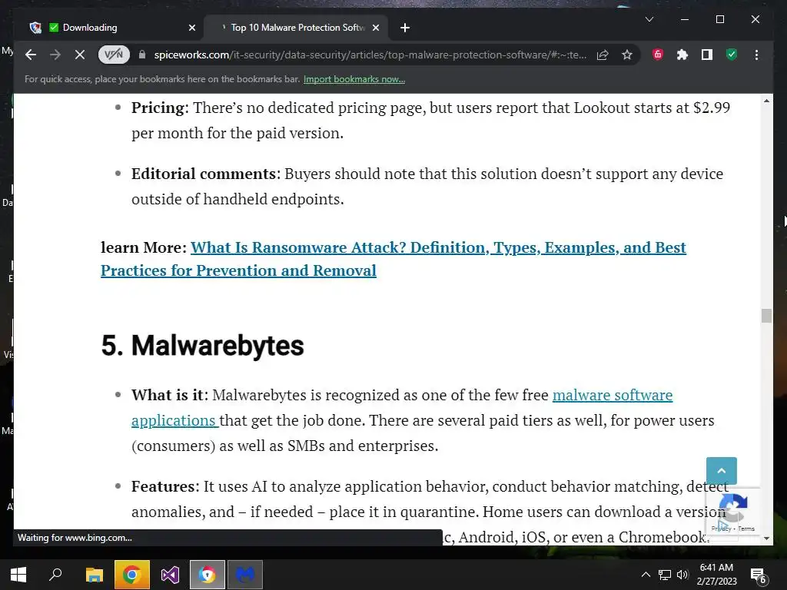Open the Extensions puzzle icon
This screenshot has height=590, width=787.
pyautogui.click(x=682, y=55)
